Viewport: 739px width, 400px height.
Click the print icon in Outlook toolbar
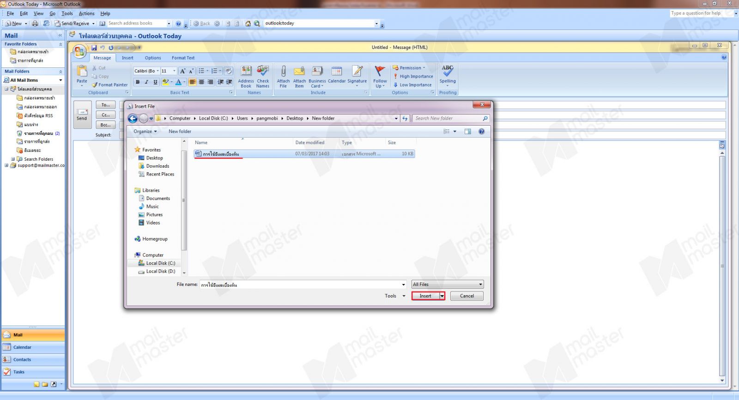pyautogui.click(x=35, y=24)
